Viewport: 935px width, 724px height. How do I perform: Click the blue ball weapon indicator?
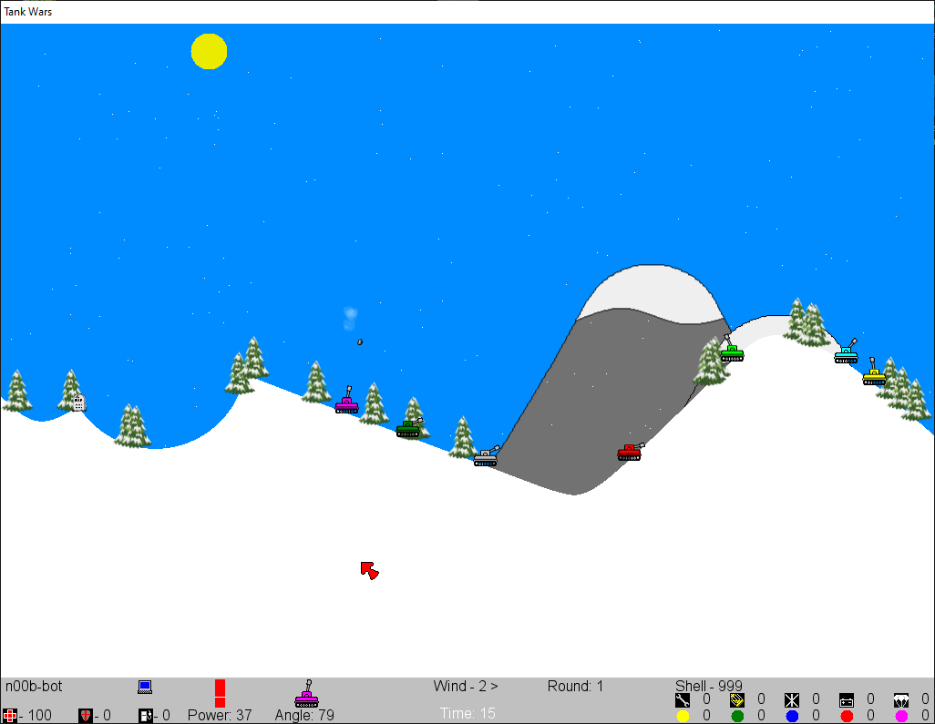[x=792, y=717]
